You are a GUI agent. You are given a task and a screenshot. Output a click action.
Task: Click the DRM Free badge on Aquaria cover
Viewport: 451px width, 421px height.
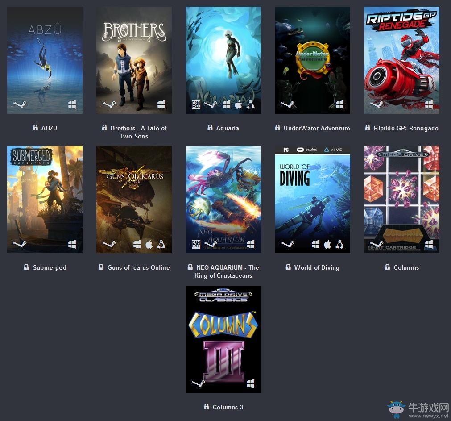[x=196, y=105]
